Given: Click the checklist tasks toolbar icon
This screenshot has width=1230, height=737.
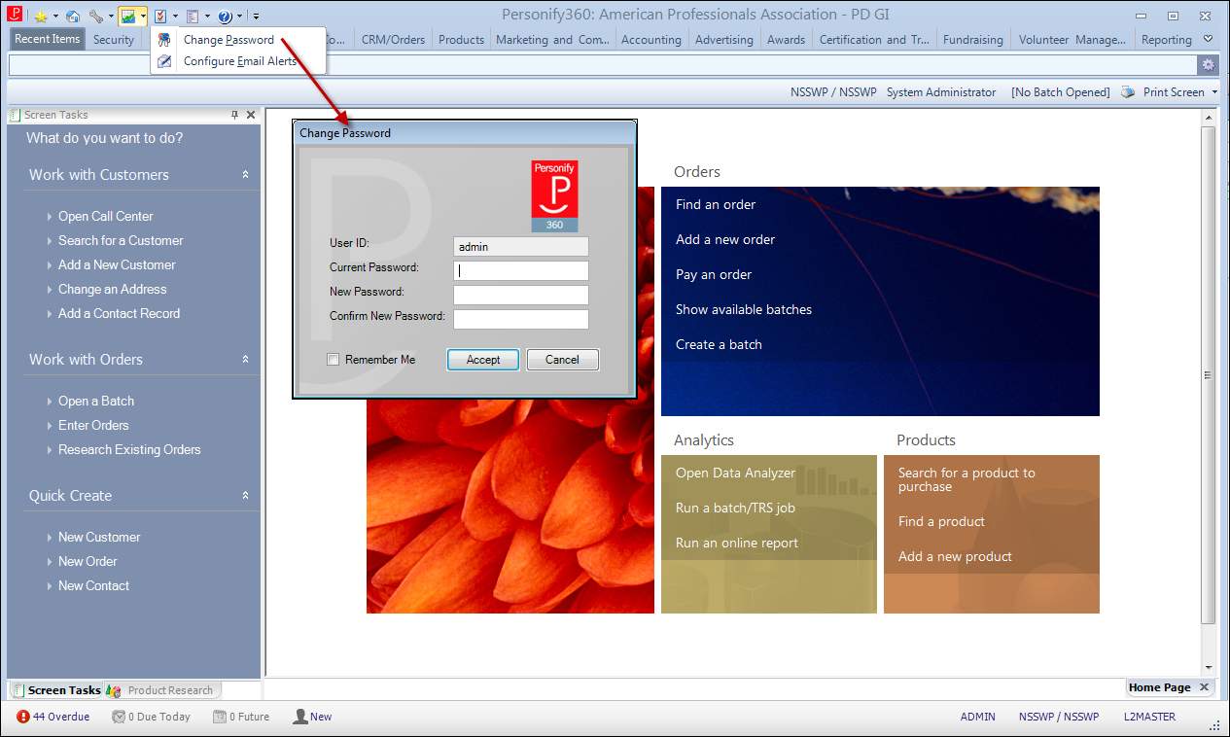Looking at the screenshot, I should [x=160, y=17].
